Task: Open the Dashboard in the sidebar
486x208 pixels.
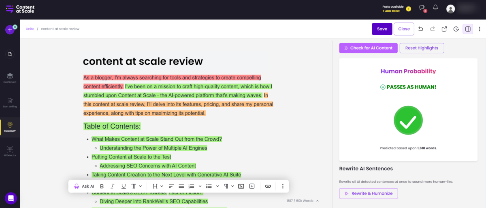Action: (x=10, y=78)
